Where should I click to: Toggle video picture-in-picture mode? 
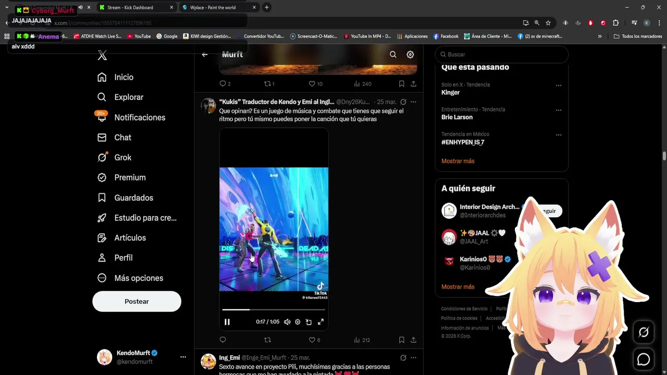click(x=308, y=322)
